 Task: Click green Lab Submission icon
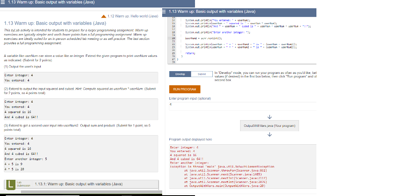[10, 184]
